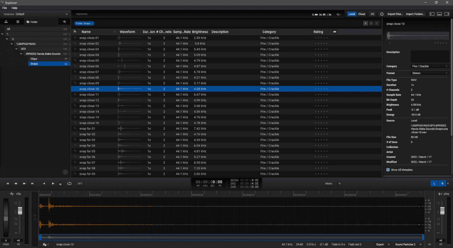
Task: Adjust the clip dB gain fader
Action: pos(20,211)
